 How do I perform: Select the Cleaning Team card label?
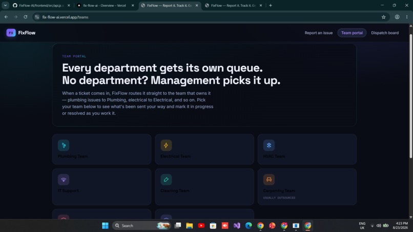pos(175,191)
